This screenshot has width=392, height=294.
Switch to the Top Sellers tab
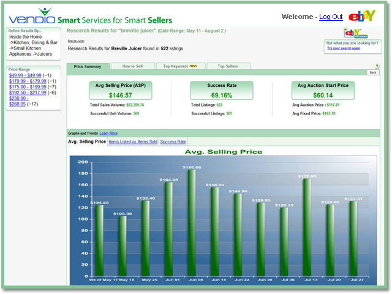click(228, 66)
